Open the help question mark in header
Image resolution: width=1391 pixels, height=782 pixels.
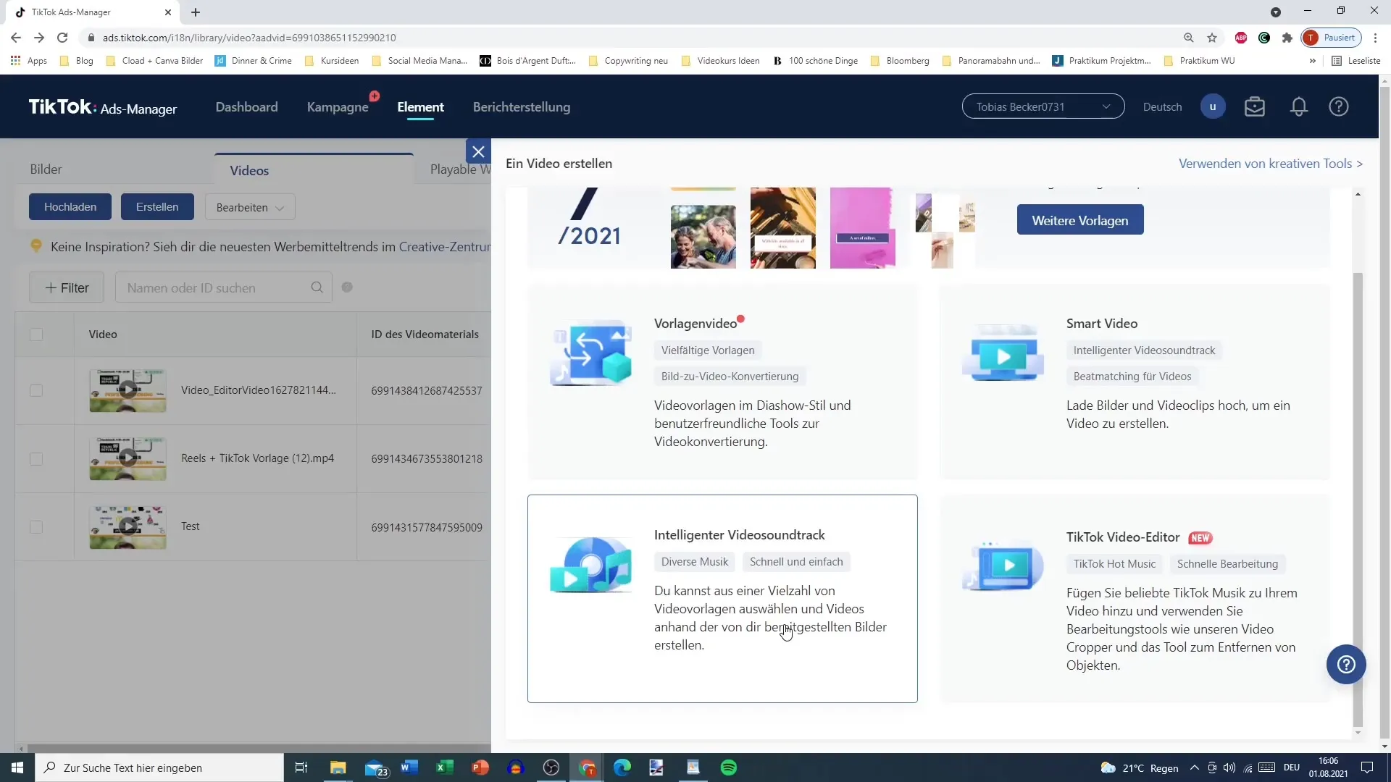pyautogui.click(x=1339, y=107)
